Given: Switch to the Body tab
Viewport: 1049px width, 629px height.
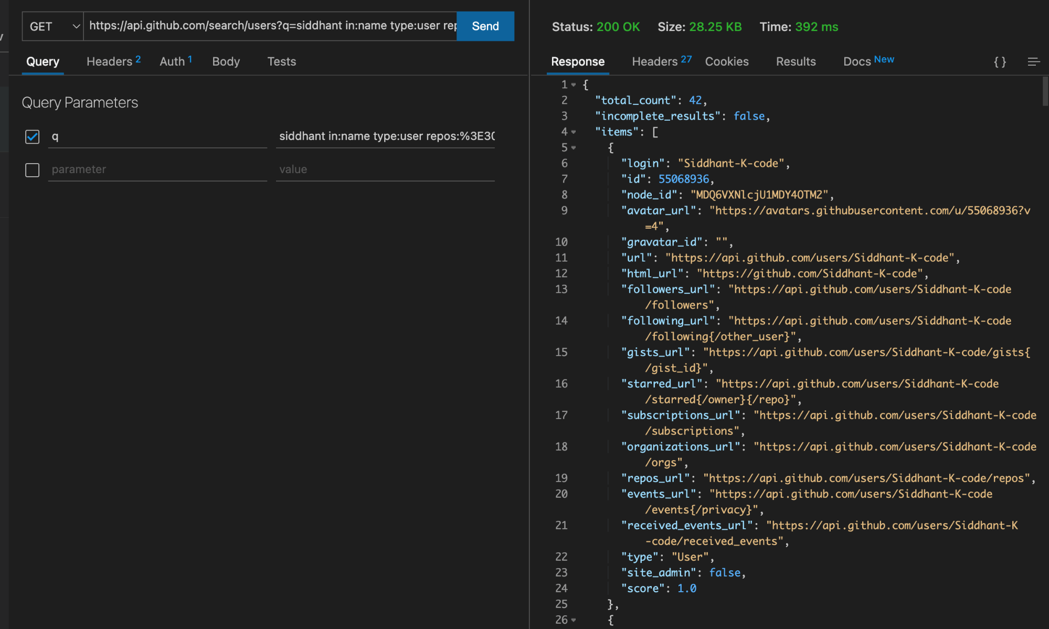Looking at the screenshot, I should click(x=226, y=61).
